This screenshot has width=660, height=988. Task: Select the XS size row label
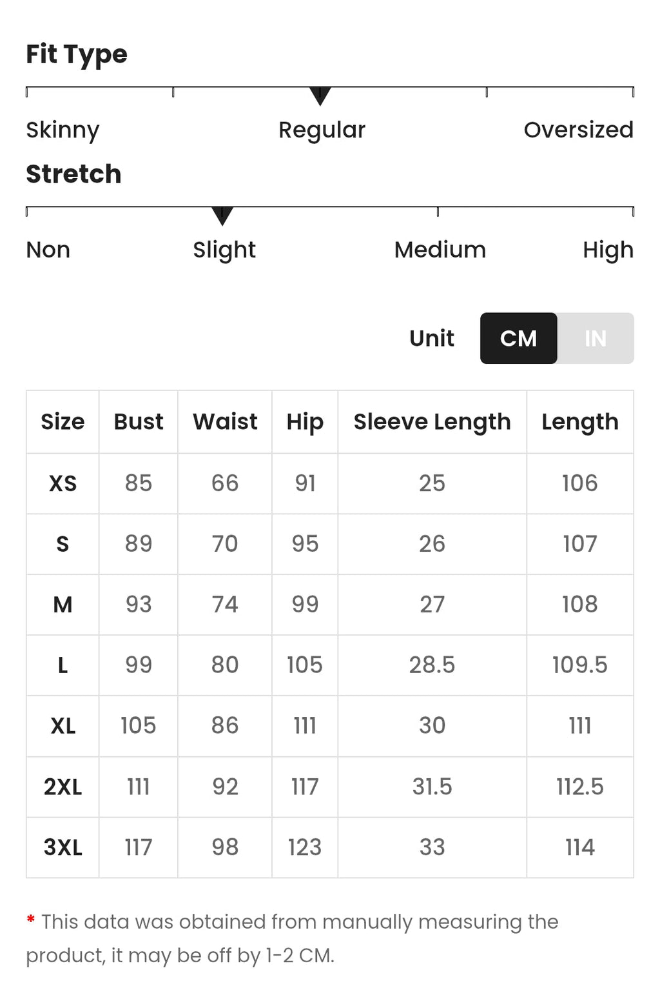63,483
